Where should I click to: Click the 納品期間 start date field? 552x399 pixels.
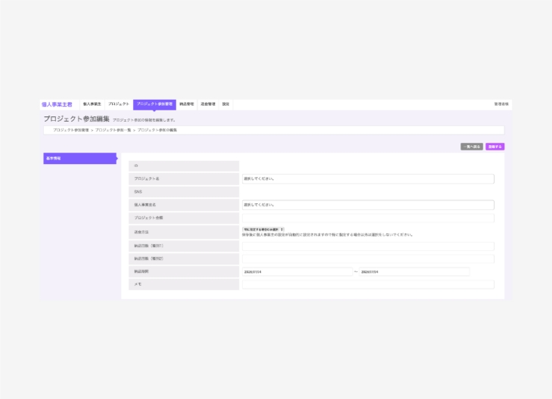click(x=297, y=271)
